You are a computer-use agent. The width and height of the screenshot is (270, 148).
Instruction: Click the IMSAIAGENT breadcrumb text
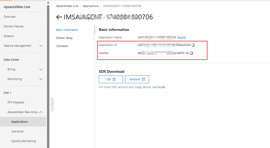click(x=122, y=6)
